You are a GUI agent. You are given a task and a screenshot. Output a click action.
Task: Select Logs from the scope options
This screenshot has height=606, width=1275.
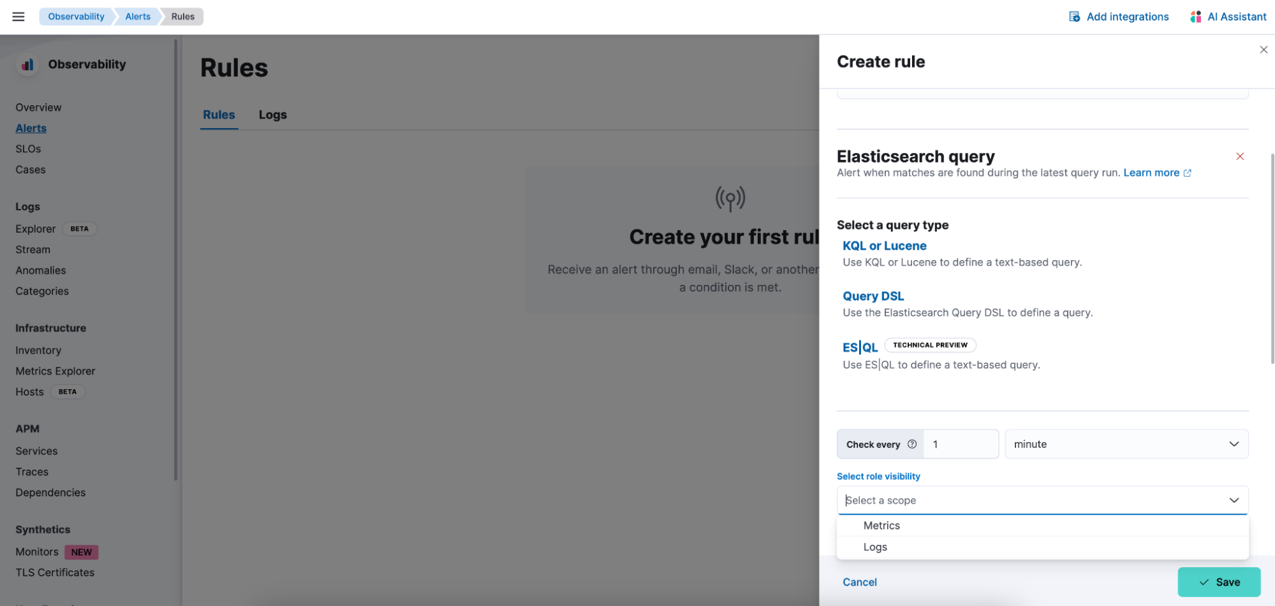[x=875, y=547]
